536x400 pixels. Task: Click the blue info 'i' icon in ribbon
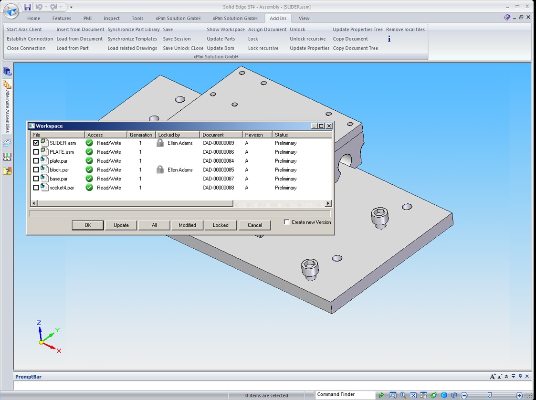tap(389, 39)
